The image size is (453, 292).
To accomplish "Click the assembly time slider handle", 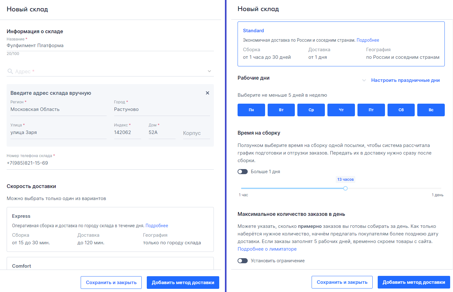I will (345, 188).
